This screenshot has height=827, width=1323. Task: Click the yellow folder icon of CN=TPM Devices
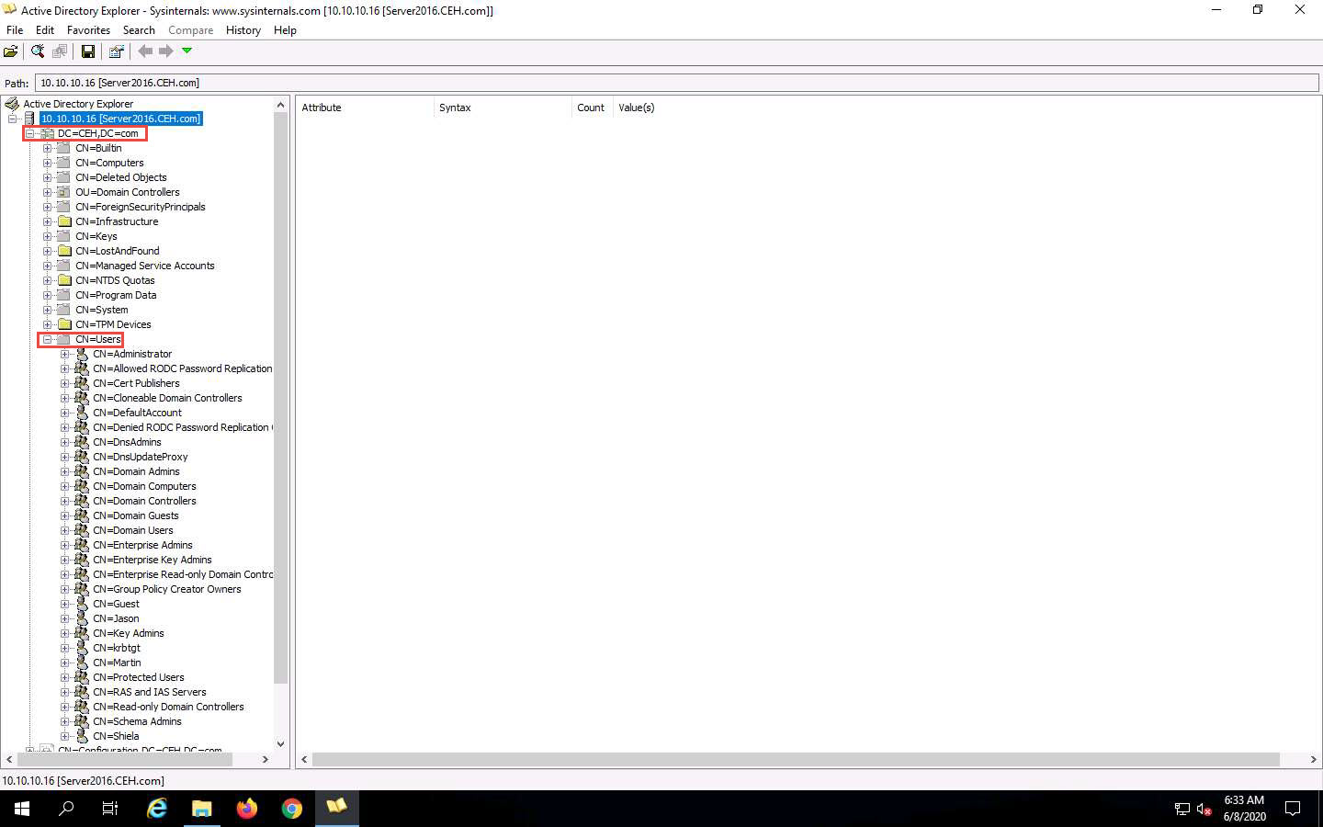pos(64,324)
